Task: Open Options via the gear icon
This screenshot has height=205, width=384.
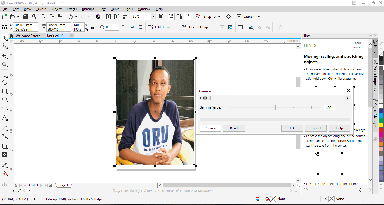Action: point(229,17)
